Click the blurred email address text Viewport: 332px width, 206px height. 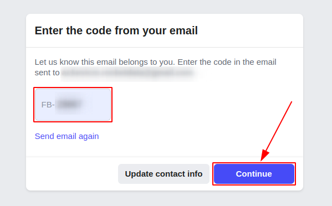coord(127,73)
